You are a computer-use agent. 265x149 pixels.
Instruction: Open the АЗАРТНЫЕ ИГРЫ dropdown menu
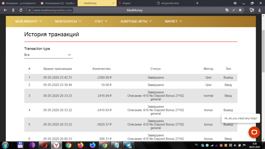coord(136,21)
